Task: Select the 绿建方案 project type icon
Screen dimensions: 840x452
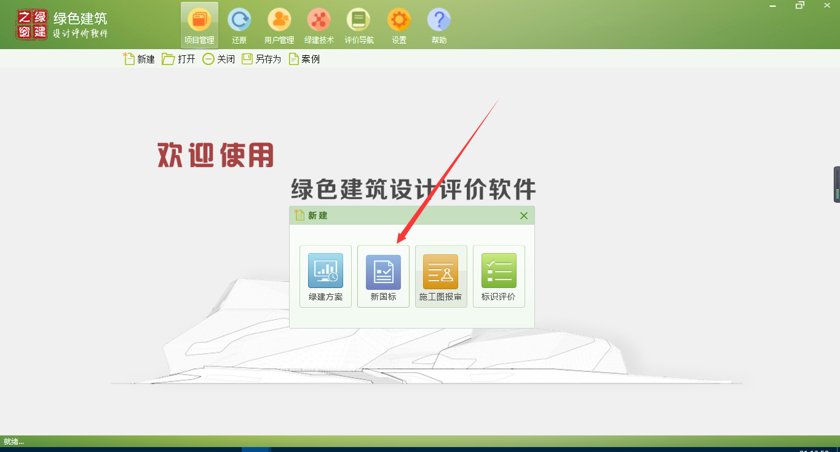Action: click(325, 276)
